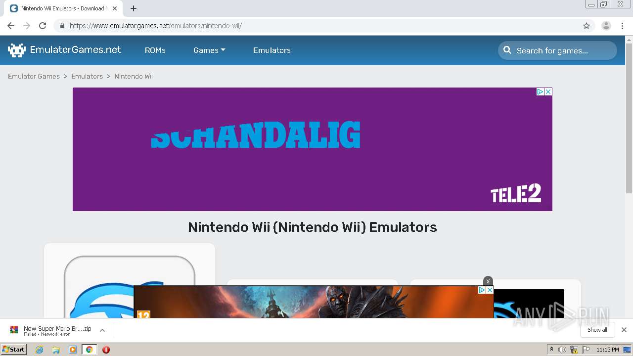Viewport: 633px width, 356px height.
Task: Close the downloads bar
Action: [624, 330]
